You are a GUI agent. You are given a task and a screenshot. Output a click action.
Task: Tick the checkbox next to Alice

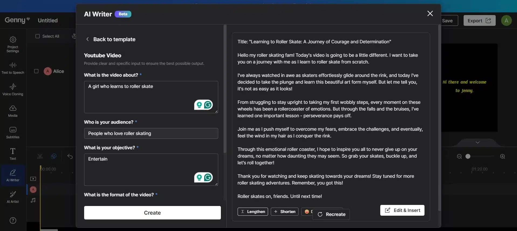pos(36,71)
